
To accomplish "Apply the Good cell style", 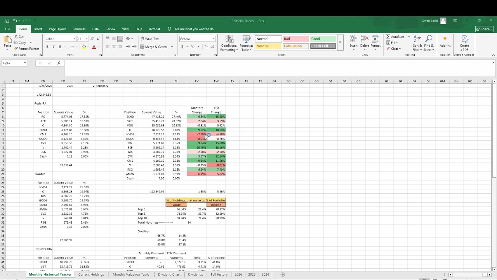I will 323,39.
